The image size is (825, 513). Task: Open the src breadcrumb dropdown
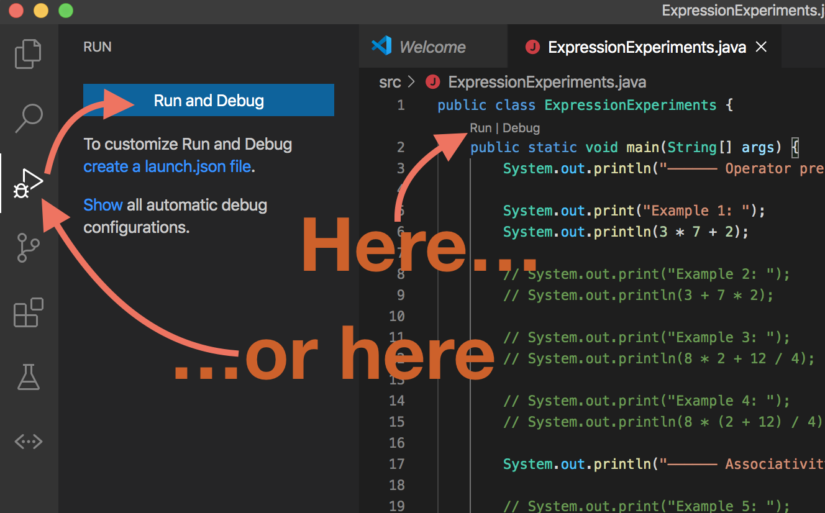click(x=390, y=81)
